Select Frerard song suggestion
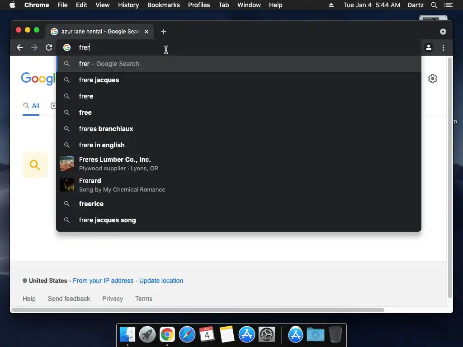 [239, 185]
